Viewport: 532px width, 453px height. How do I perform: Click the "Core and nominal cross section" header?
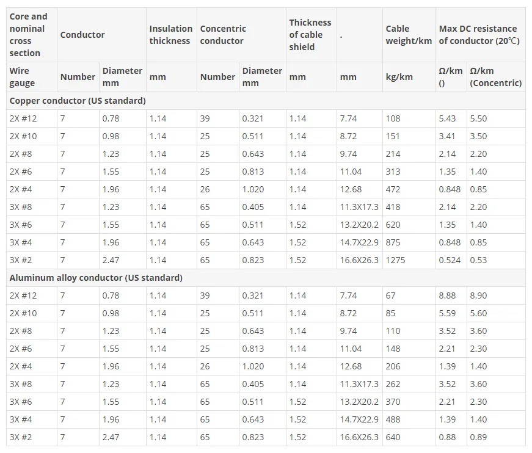[x=28, y=35]
